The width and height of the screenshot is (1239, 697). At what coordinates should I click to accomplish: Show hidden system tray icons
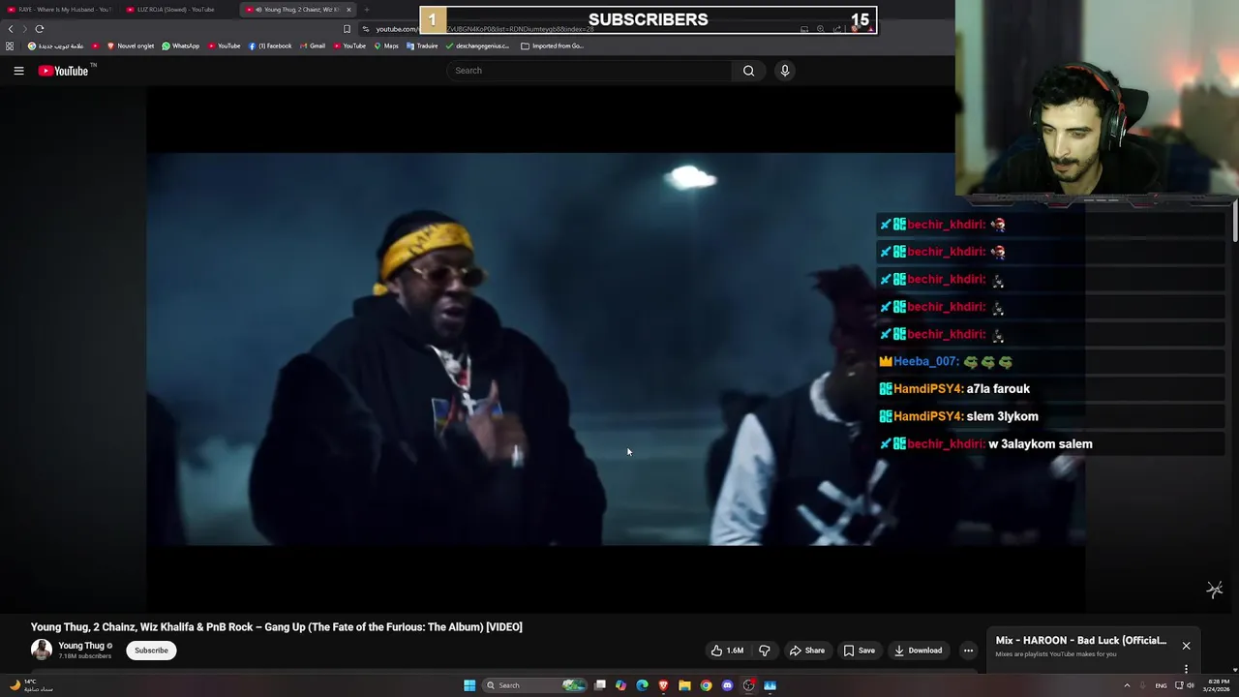[x=1128, y=685]
